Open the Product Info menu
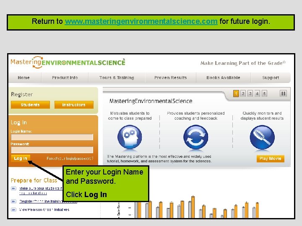This screenshot has height=226, width=302. (x=65, y=78)
